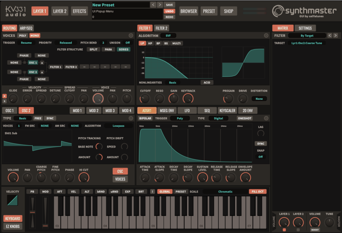
Task: Click the N glide mode icon
Action: pyautogui.click(x=4, y=96)
